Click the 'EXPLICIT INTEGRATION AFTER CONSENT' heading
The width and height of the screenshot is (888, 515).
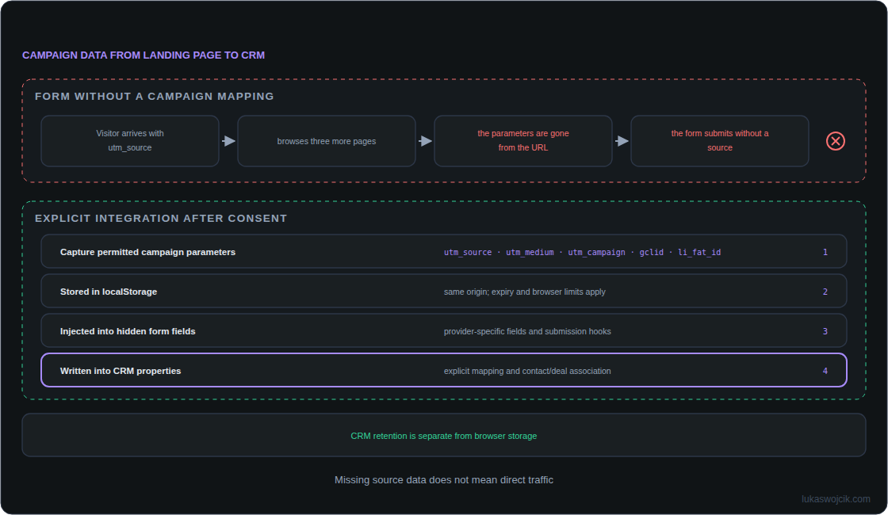[161, 219]
